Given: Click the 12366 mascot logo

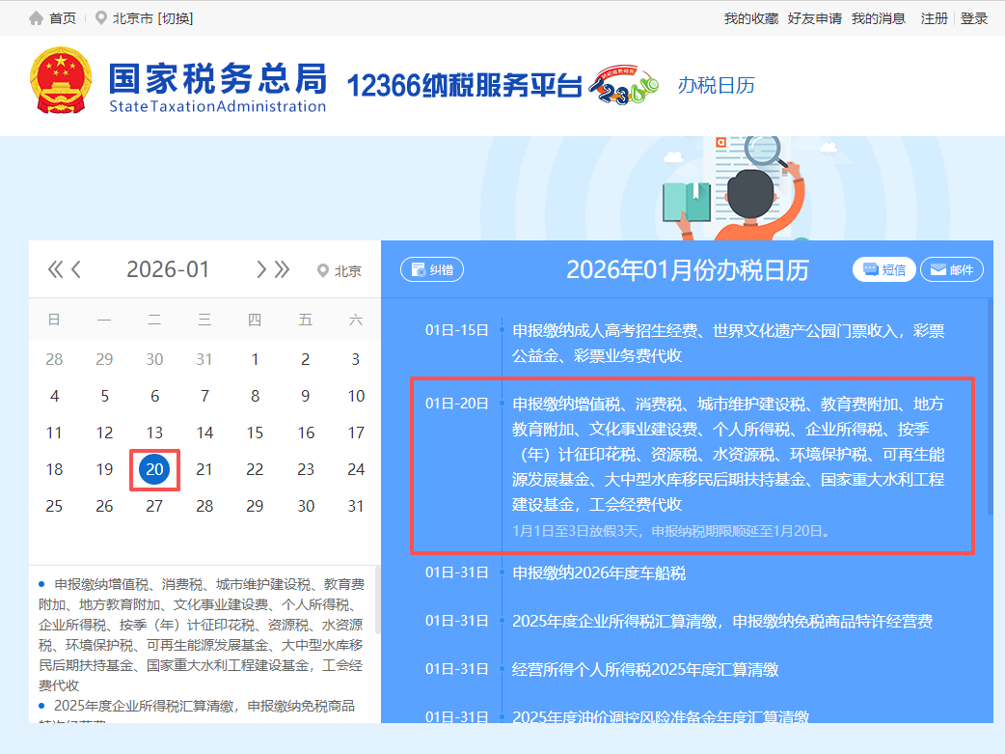Looking at the screenshot, I should click(623, 88).
